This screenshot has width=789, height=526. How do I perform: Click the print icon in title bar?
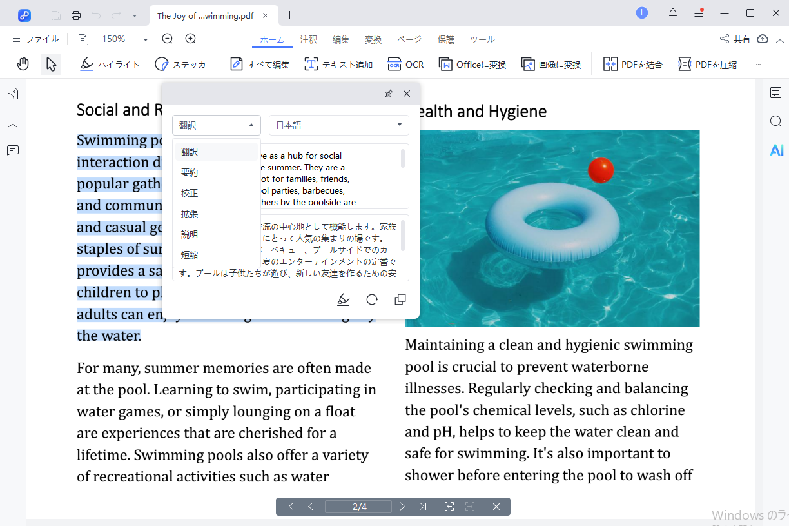pyautogui.click(x=76, y=15)
